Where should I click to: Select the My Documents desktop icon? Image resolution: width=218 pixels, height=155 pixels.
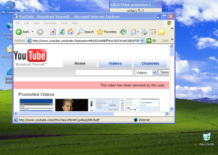[7, 51]
